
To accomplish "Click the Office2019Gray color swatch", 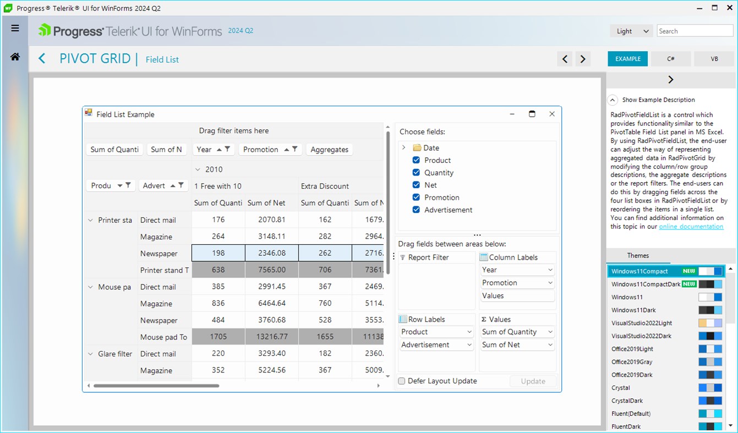I will click(x=710, y=362).
